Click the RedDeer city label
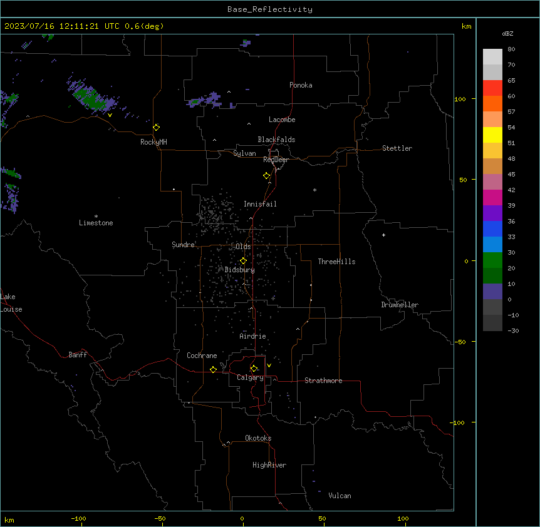The width and height of the screenshot is (540, 527). click(x=276, y=160)
